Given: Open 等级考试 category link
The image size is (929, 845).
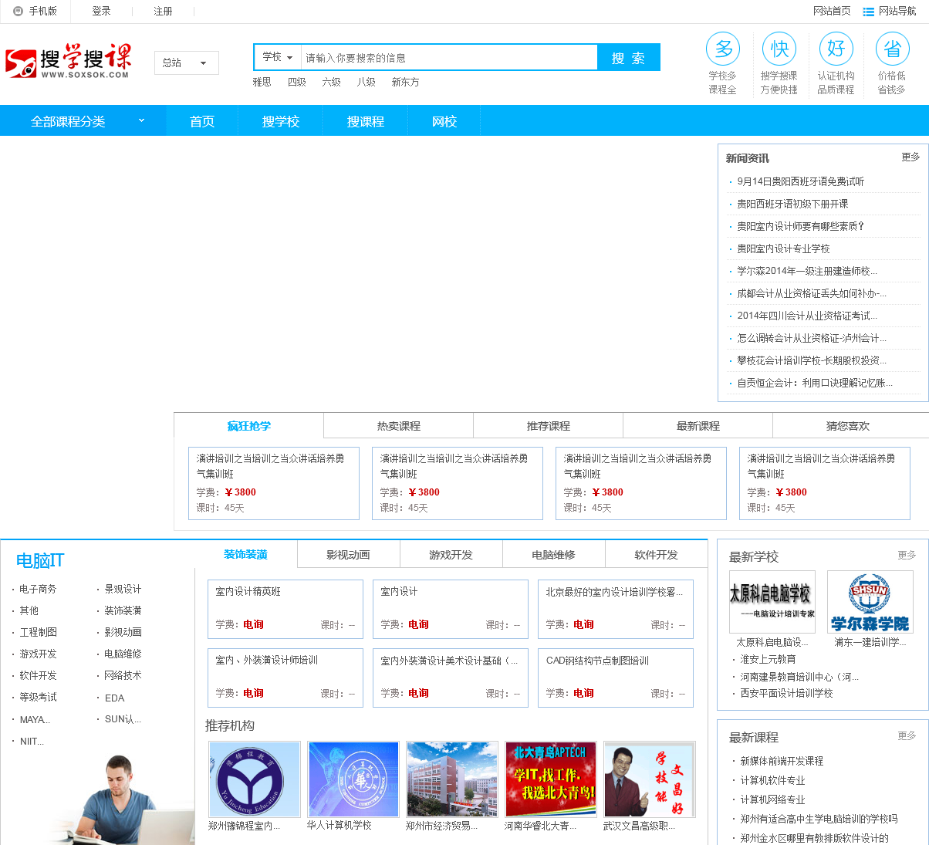Looking at the screenshot, I should point(38,697).
